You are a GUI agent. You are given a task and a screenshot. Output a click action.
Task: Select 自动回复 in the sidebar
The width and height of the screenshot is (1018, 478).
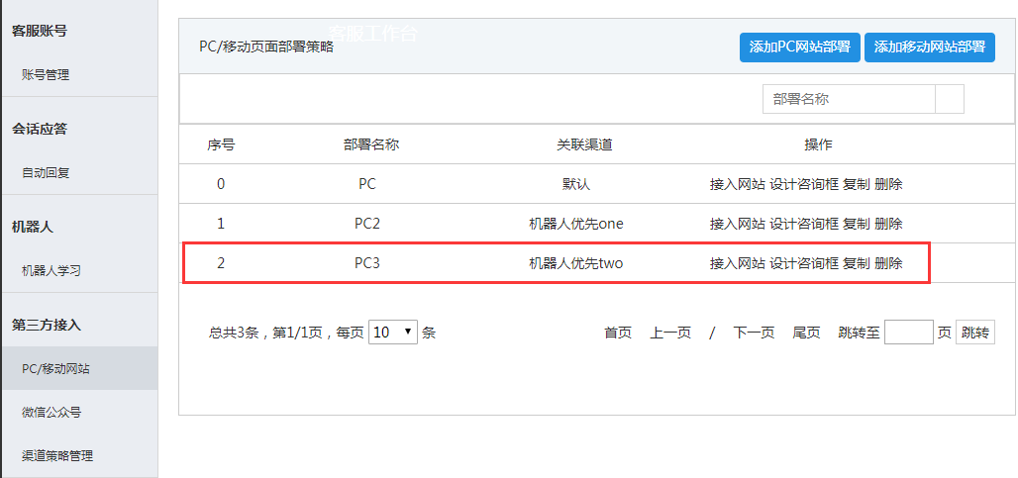[46, 172]
